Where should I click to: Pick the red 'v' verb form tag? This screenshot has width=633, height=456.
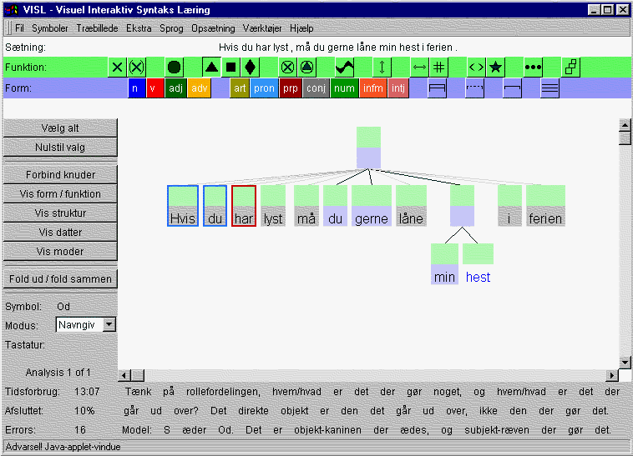pyautogui.click(x=154, y=88)
